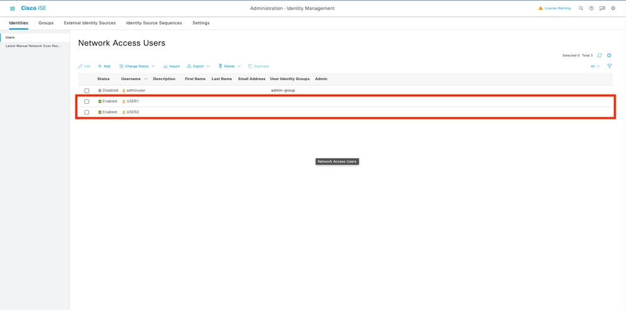626x310 pixels.
Task: Open the adminuser username link
Action: tap(136, 91)
